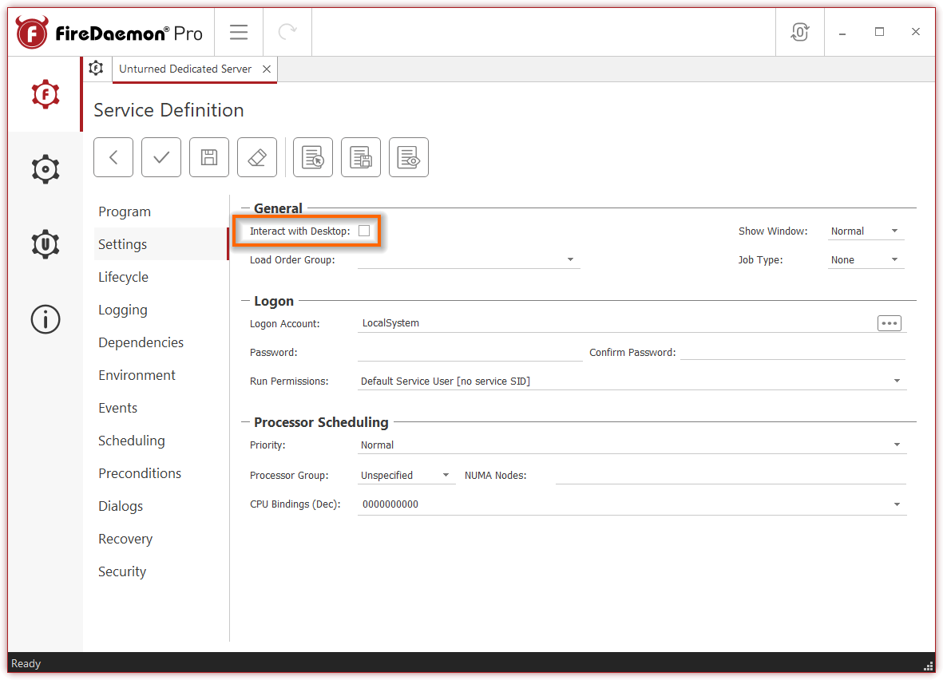The width and height of the screenshot is (943, 680).
Task: Open the Run Permissions dropdown
Action: [x=632, y=382]
